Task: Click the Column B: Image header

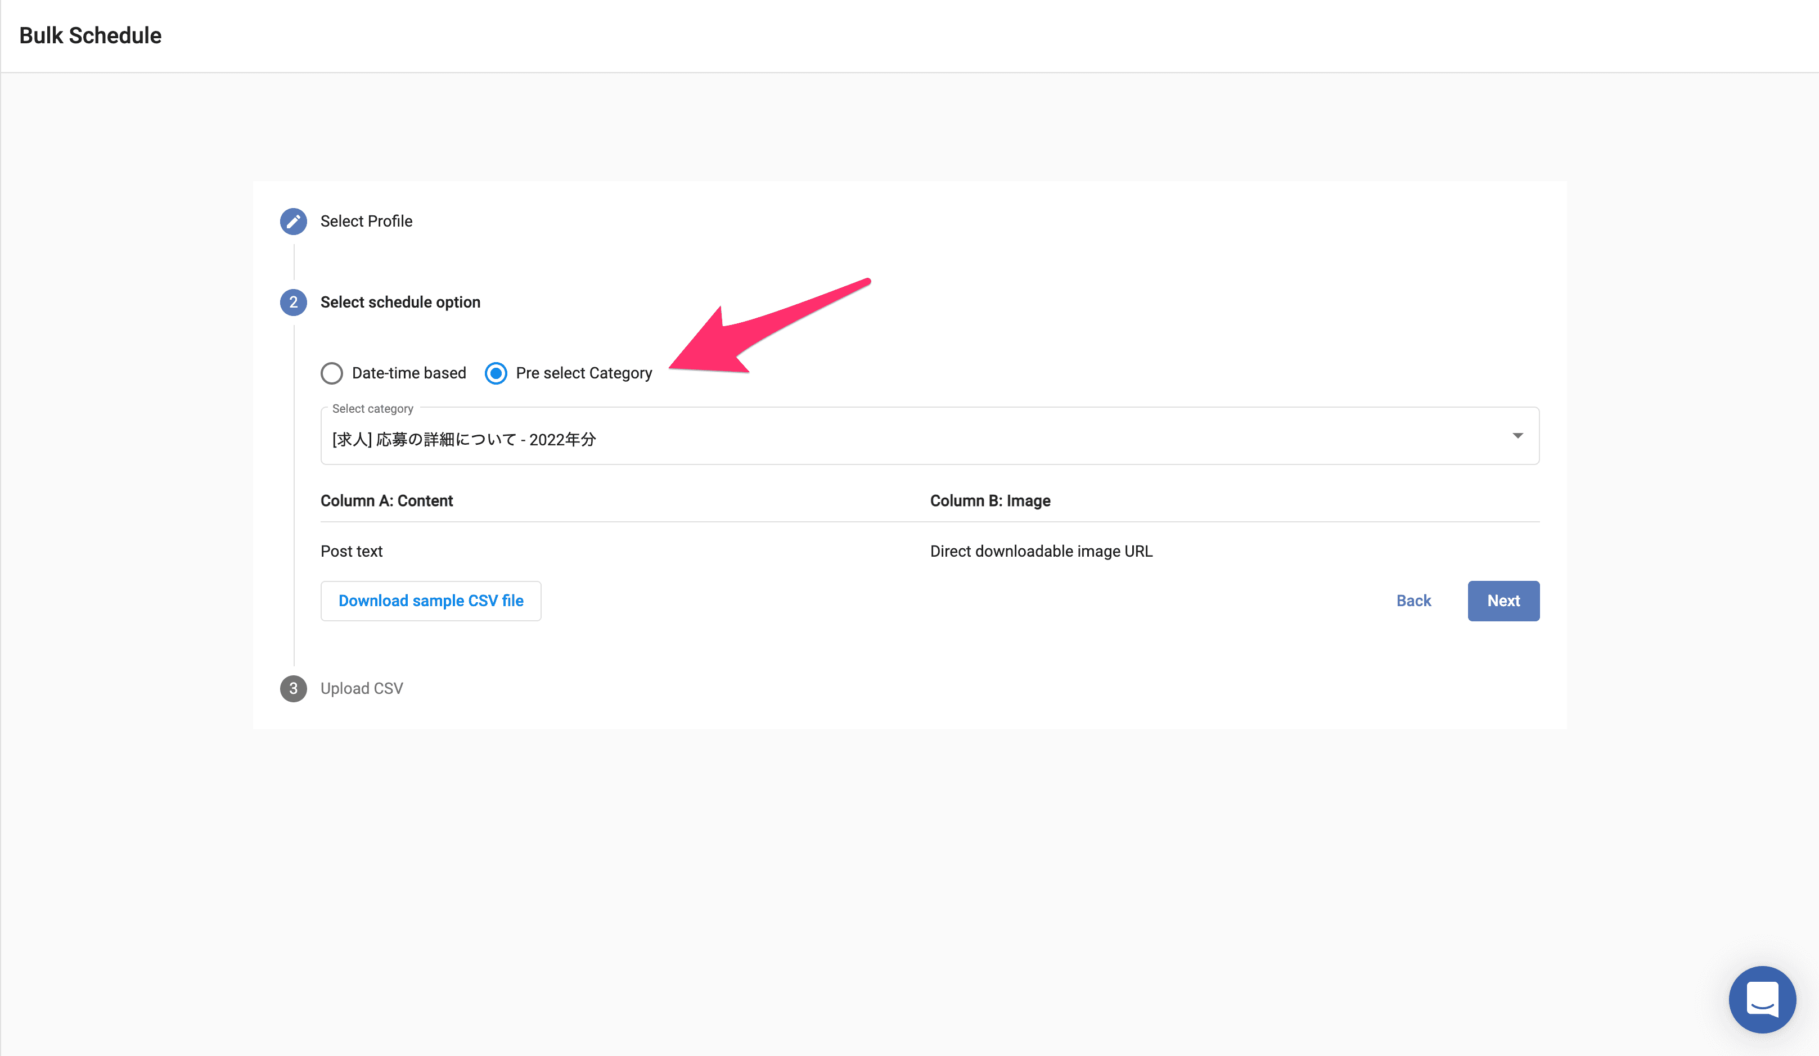Action: pyautogui.click(x=989, y=501)
